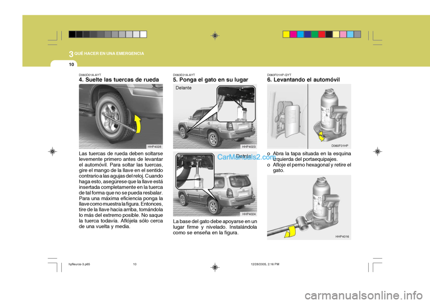Click the image label 'HHP4023'
Image resolution: width=430 pixels, height=303 pixels.
point(249,147)
